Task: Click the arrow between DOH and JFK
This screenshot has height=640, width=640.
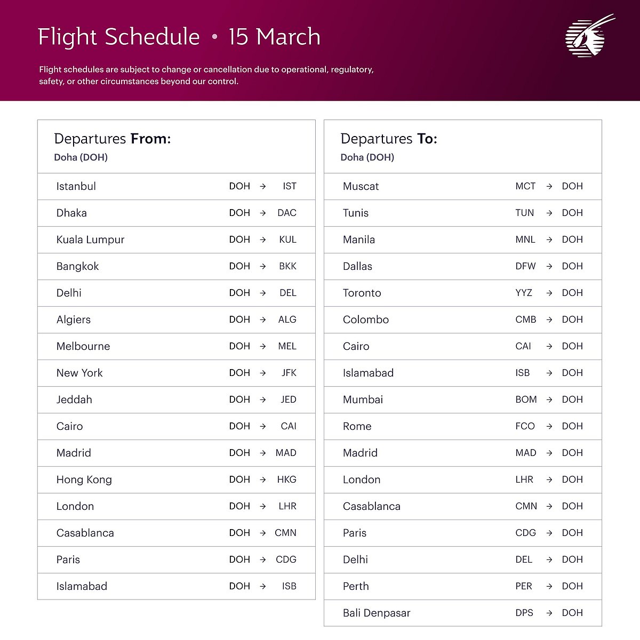Action: (262, 373)
